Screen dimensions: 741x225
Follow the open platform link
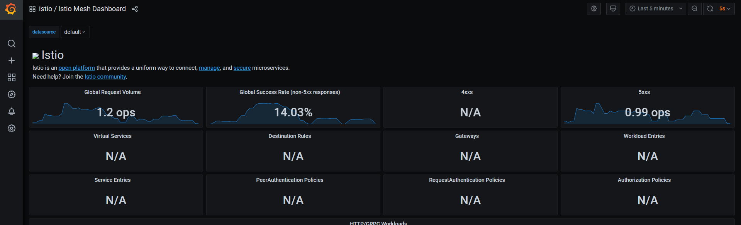pyautogui.click(x=77, y=68)
